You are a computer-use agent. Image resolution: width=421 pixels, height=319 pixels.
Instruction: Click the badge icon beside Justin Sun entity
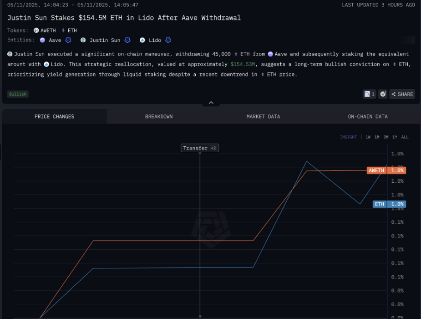pyautogui.click(x=128, y=40)
